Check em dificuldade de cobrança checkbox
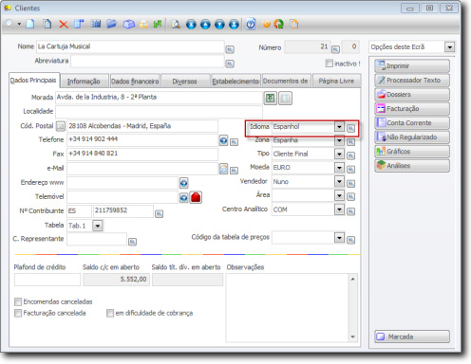Screen dimensions: 471x364 tap(110, 313)
